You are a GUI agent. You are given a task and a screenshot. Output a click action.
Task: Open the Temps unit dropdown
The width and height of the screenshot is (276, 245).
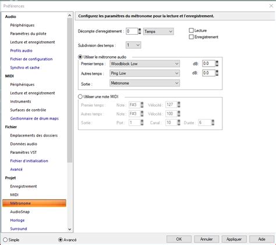coord(158,31)
